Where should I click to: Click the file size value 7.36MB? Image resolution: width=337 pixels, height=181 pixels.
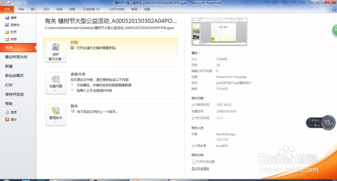222,59
